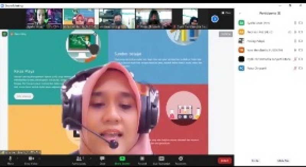The height and width of the screenshot is (167, 306).
Task: Click the white pill button on teal card
Action: pyautogui.click(x=24, y=96)
